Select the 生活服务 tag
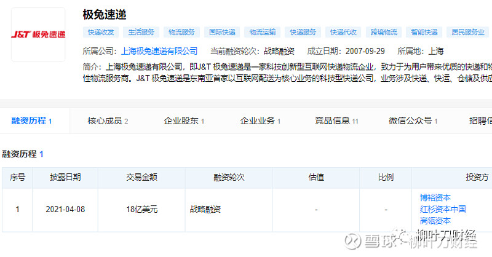This screenshot has width=492, height=257. click(x=141, y=32)
